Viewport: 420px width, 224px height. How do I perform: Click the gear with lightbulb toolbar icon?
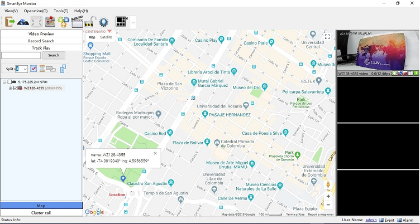pos(104,22)
